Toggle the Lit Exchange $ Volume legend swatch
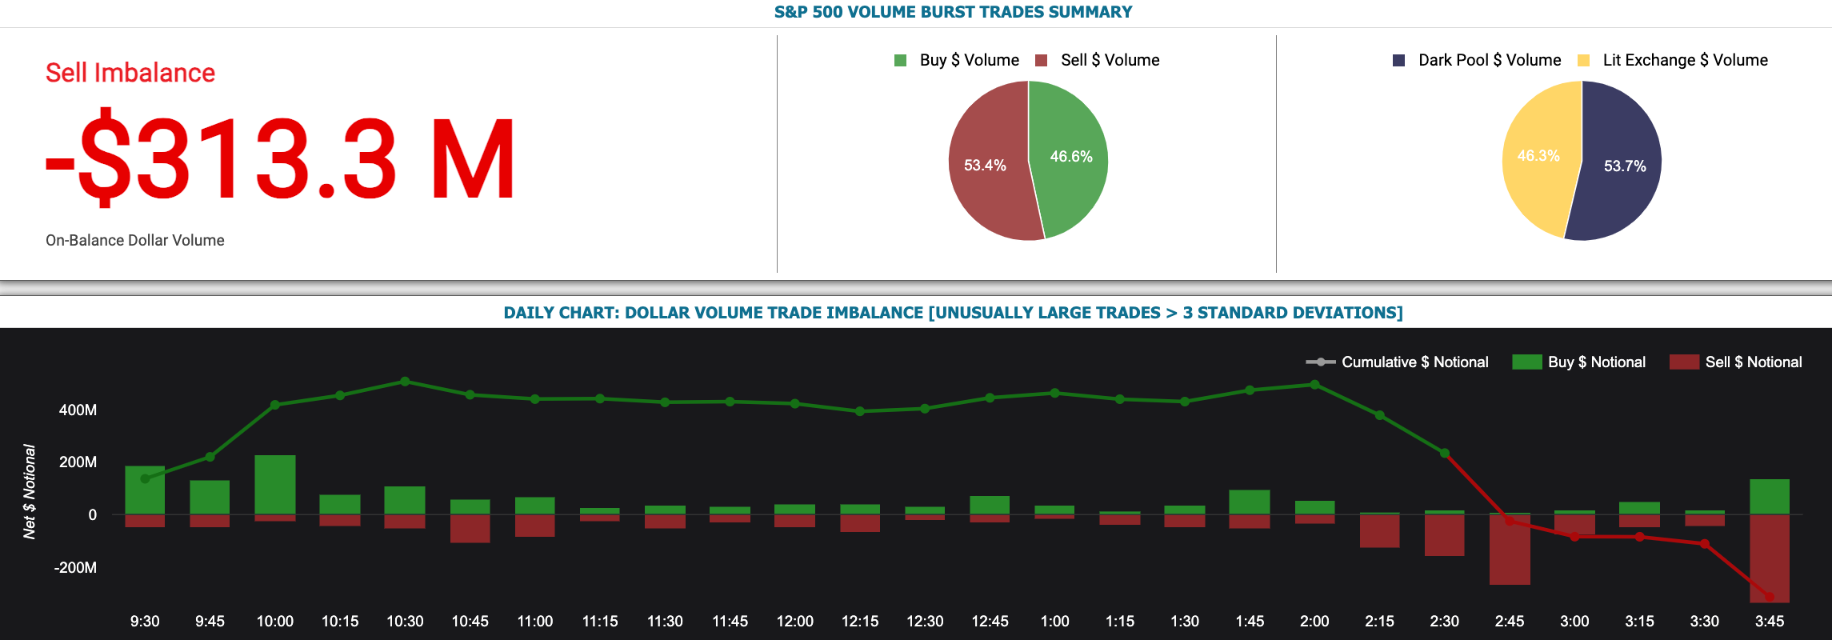1832x640 pixels. 1583,60
